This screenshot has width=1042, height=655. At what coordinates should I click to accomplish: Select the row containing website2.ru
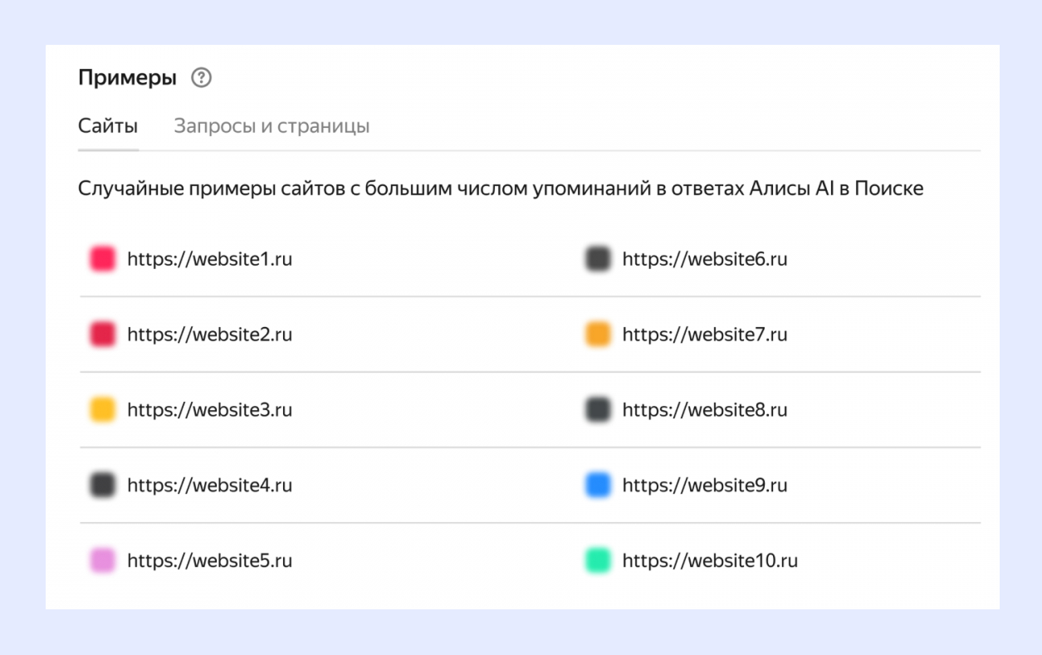click(x=210, y=335)
